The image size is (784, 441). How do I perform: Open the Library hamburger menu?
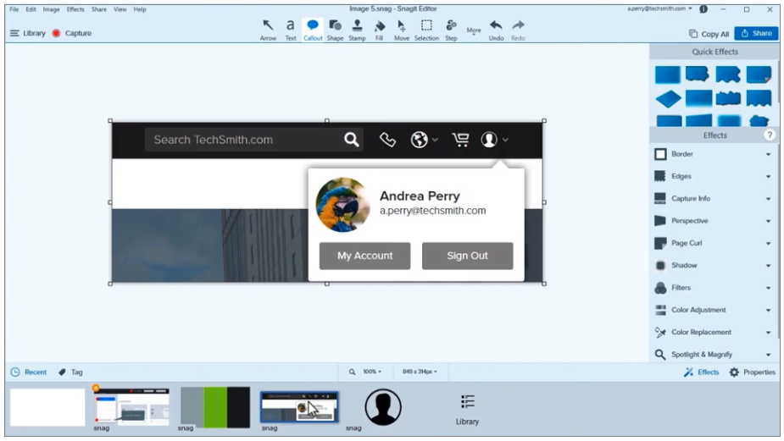(x=28, y=33)
